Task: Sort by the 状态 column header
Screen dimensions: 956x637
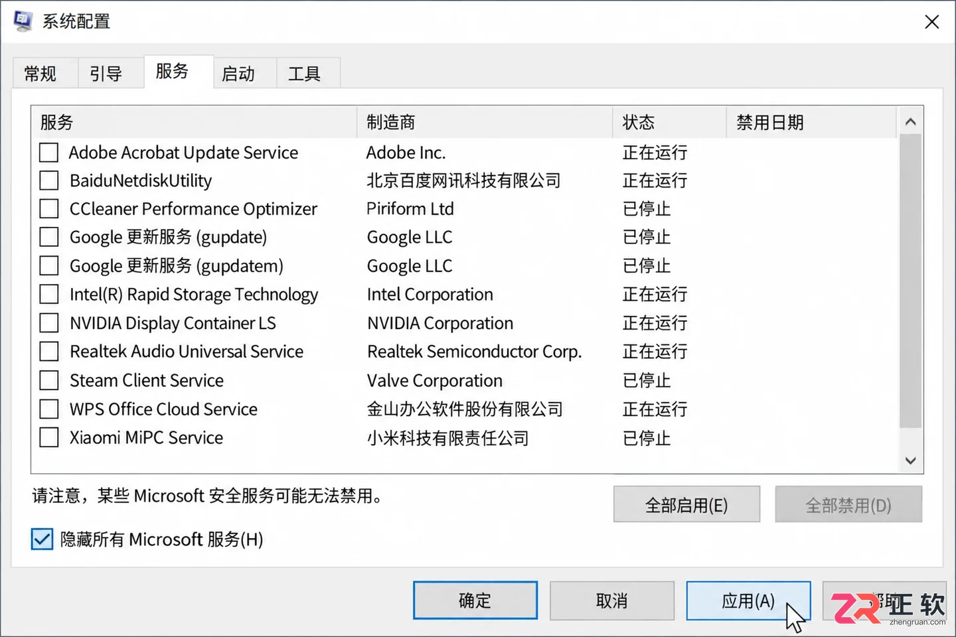Action: (669, 122)
